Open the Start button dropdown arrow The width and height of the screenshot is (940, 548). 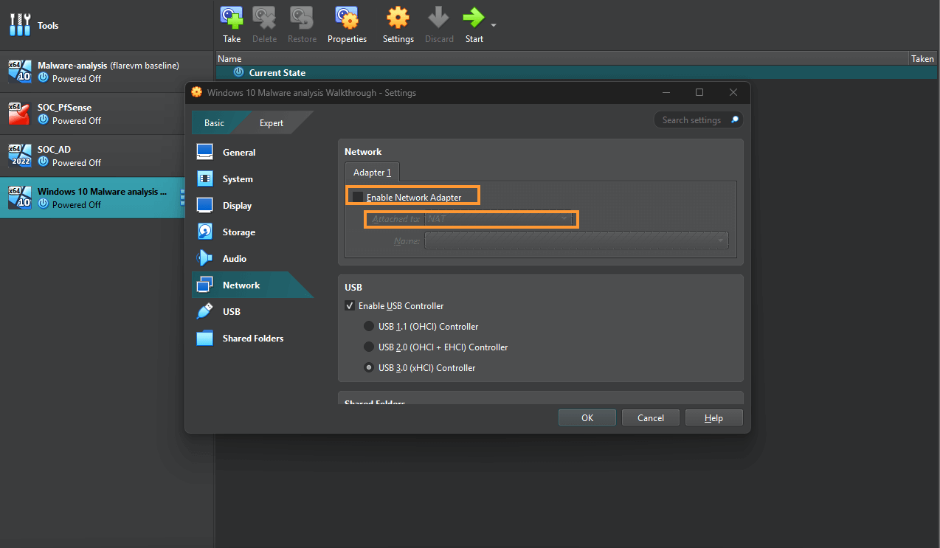(494, 25)
